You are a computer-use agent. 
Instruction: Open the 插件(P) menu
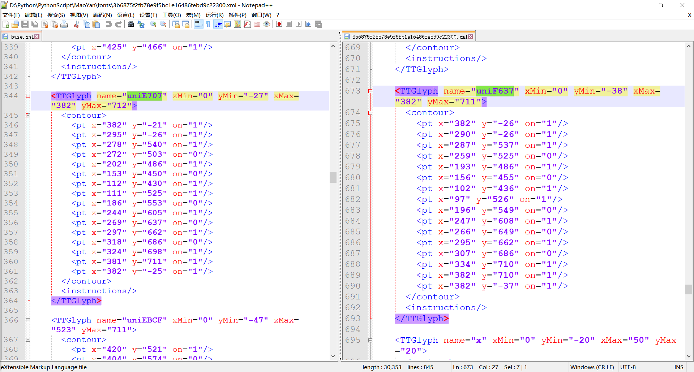237,15
